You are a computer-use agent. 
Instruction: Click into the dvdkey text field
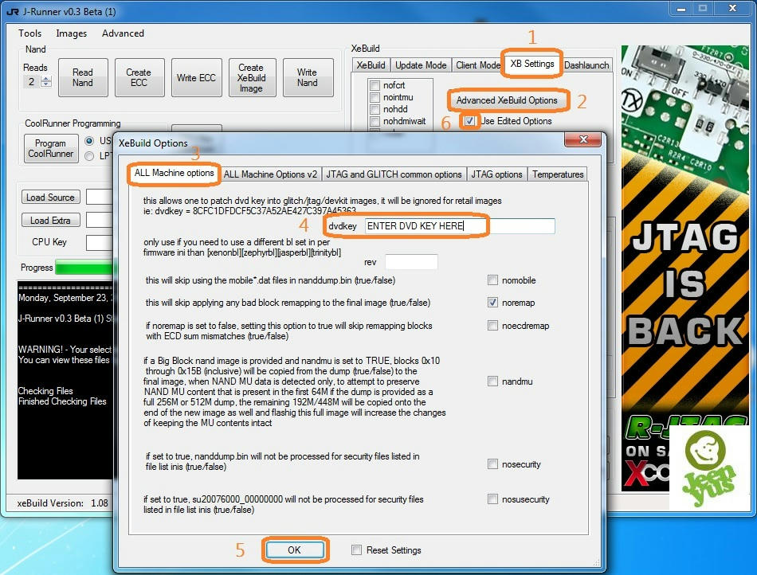tap(460, 227)
